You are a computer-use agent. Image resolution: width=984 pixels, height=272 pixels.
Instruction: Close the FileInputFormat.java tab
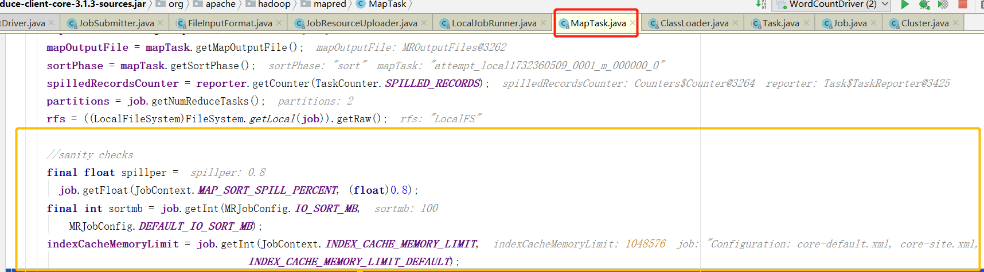pos(279,23)
